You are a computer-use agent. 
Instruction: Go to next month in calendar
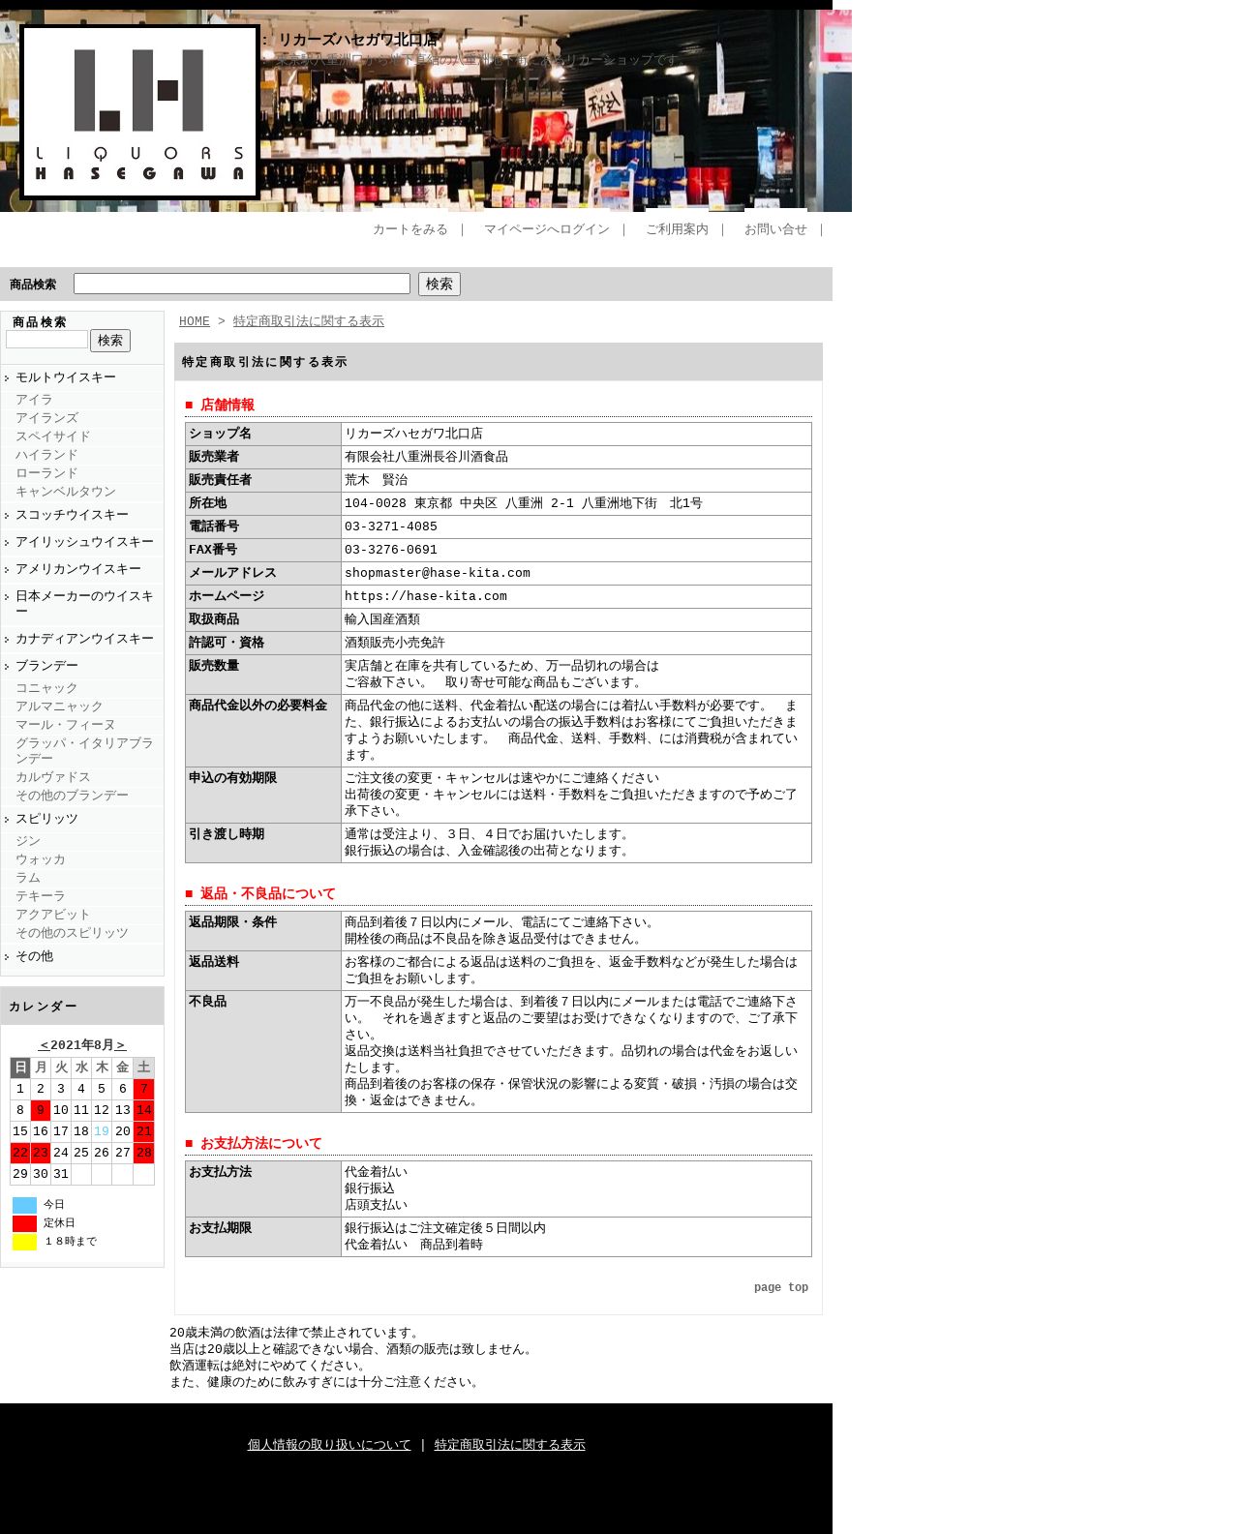click(121, 1045)
